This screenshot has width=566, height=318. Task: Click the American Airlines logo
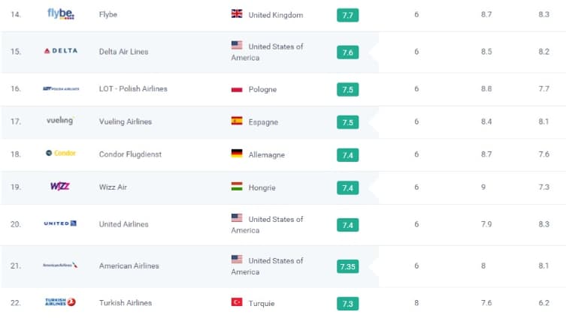click(60, 265)
